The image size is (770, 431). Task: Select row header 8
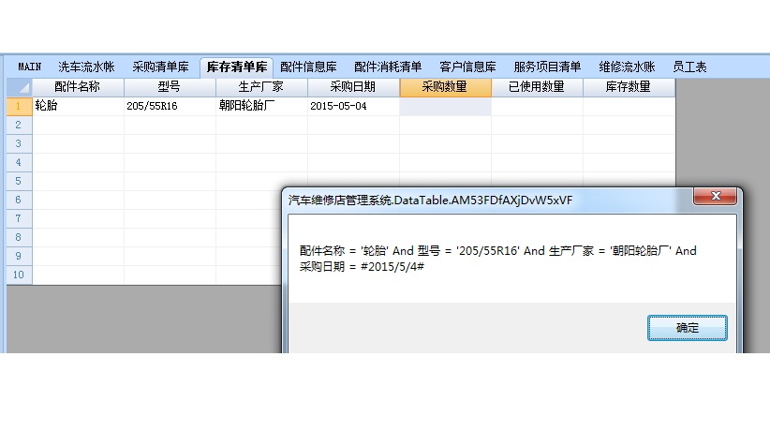[19, 237]
